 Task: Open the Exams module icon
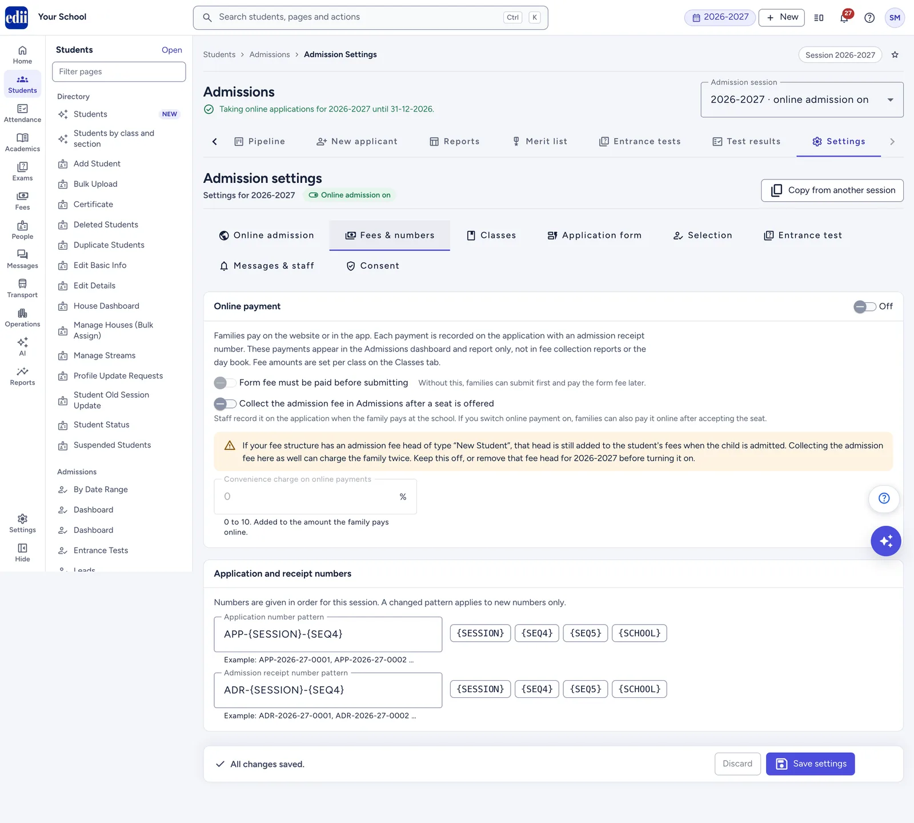(22, 171)
